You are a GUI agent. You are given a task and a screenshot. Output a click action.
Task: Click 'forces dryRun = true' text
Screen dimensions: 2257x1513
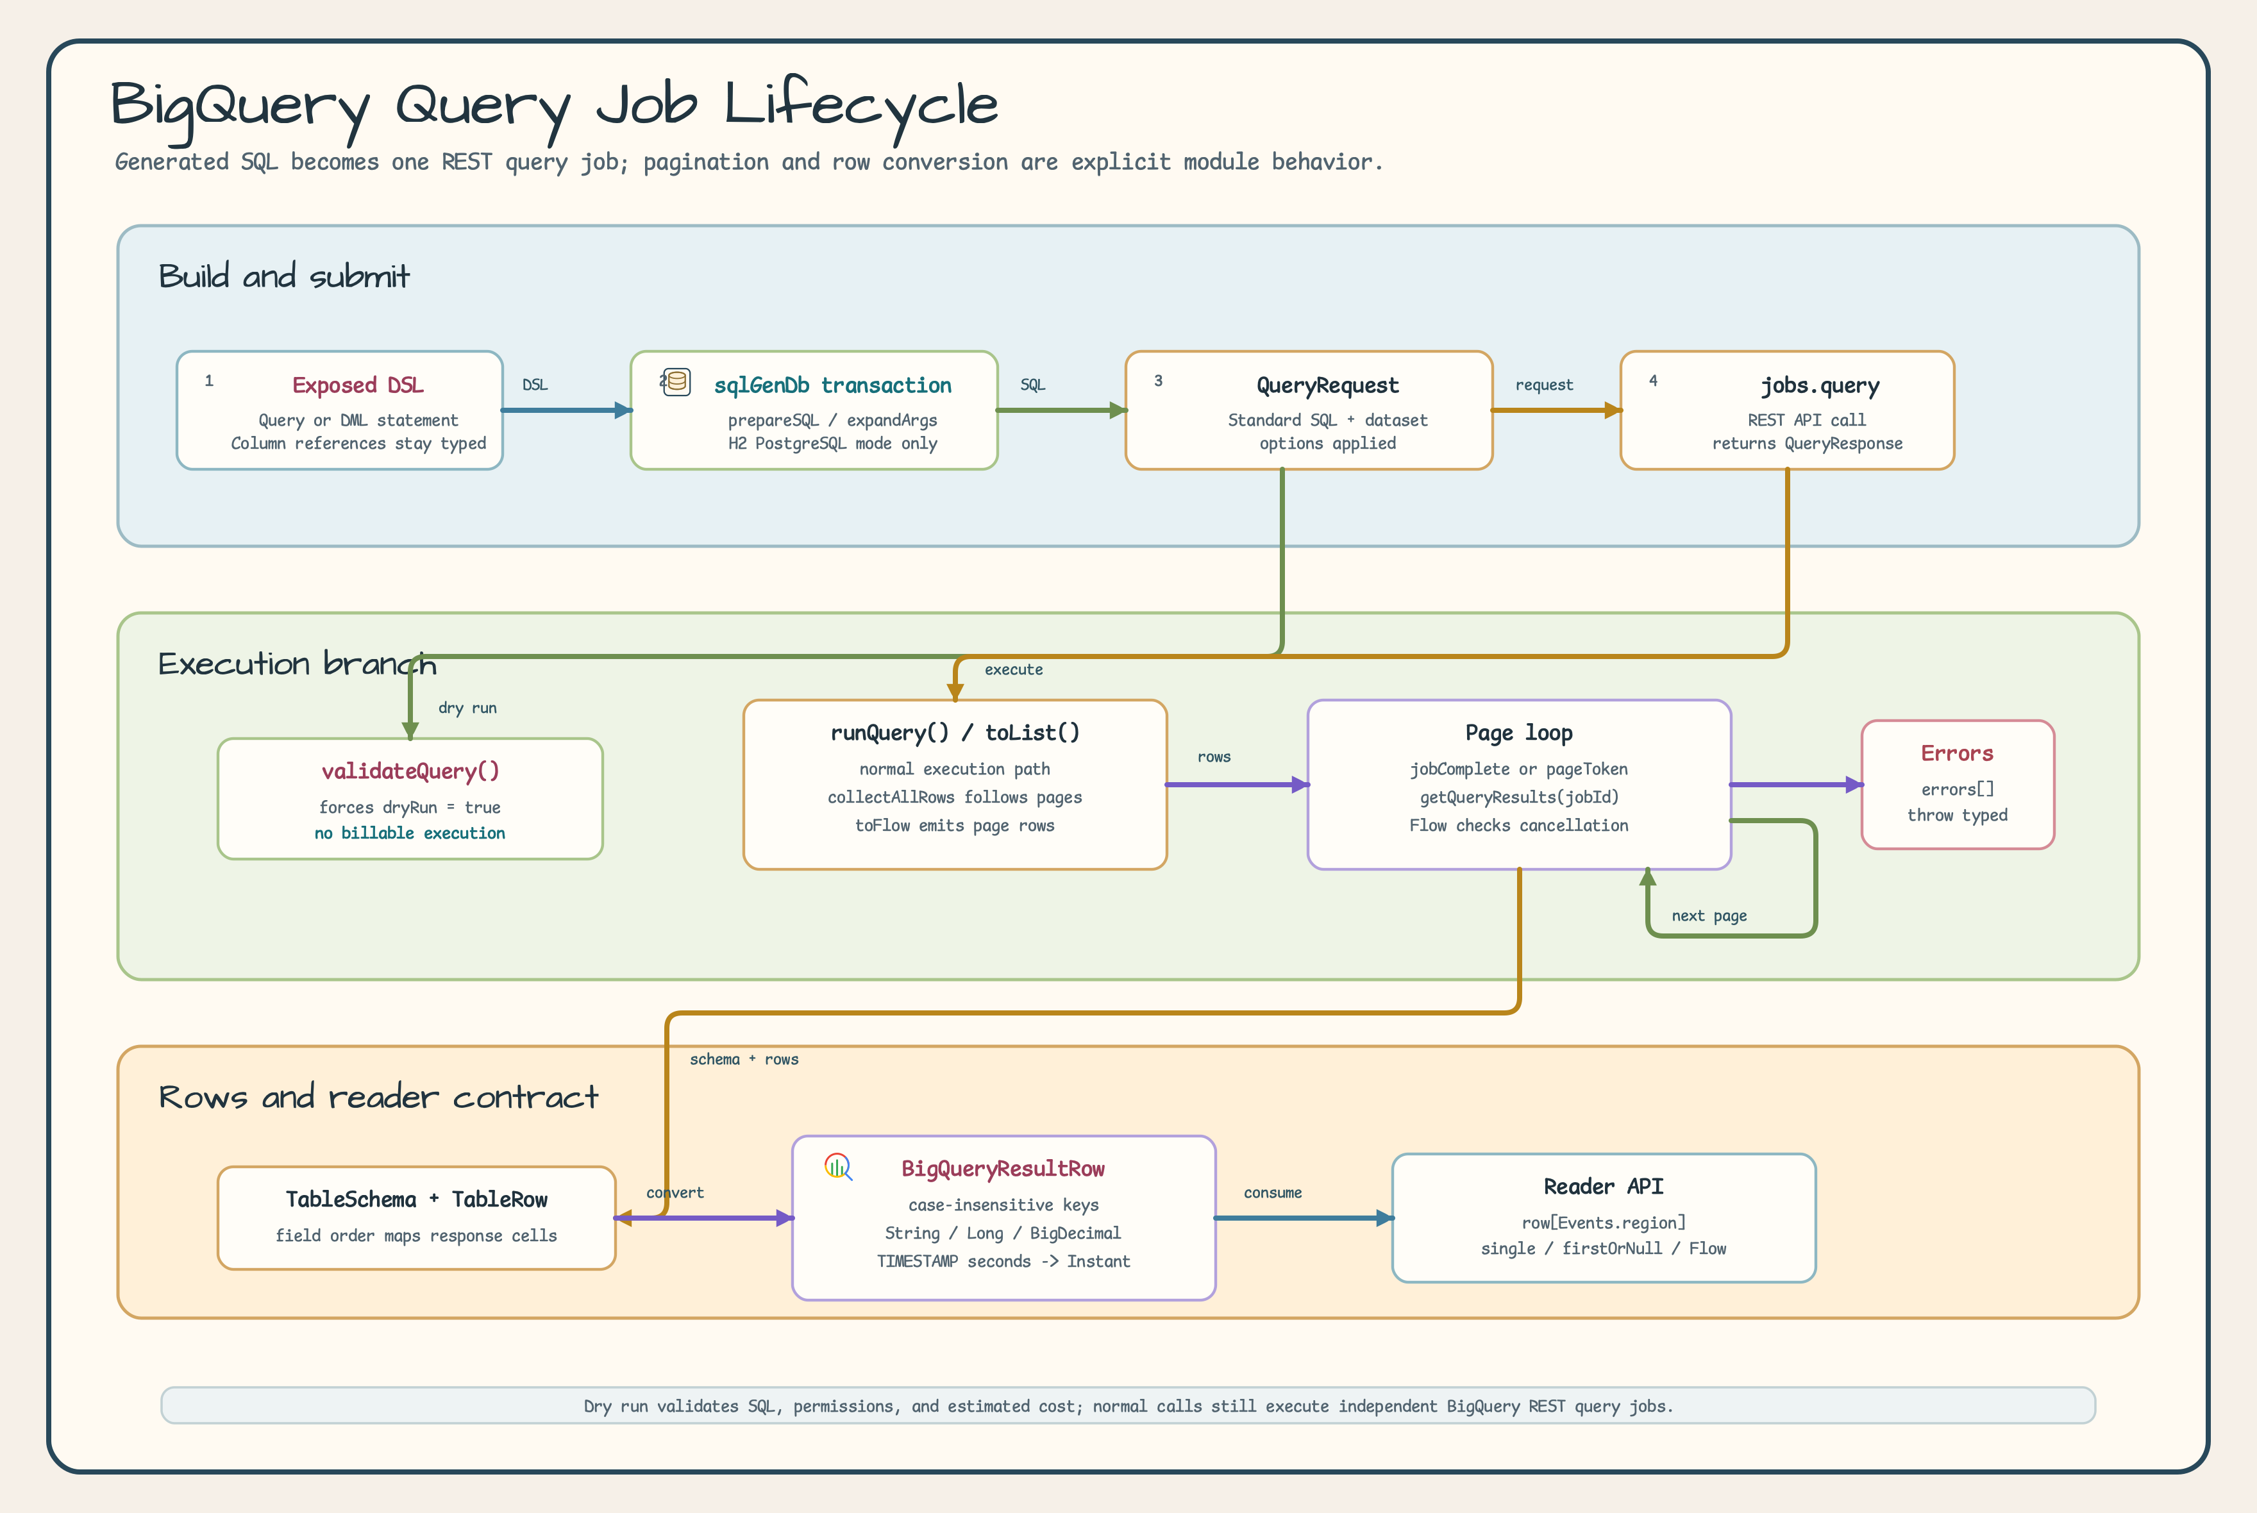pos(410,808)
